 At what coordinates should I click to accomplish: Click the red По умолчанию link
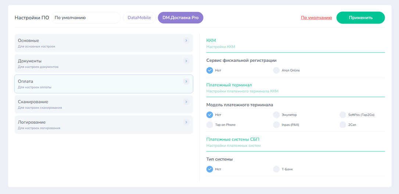pos(316,18)
